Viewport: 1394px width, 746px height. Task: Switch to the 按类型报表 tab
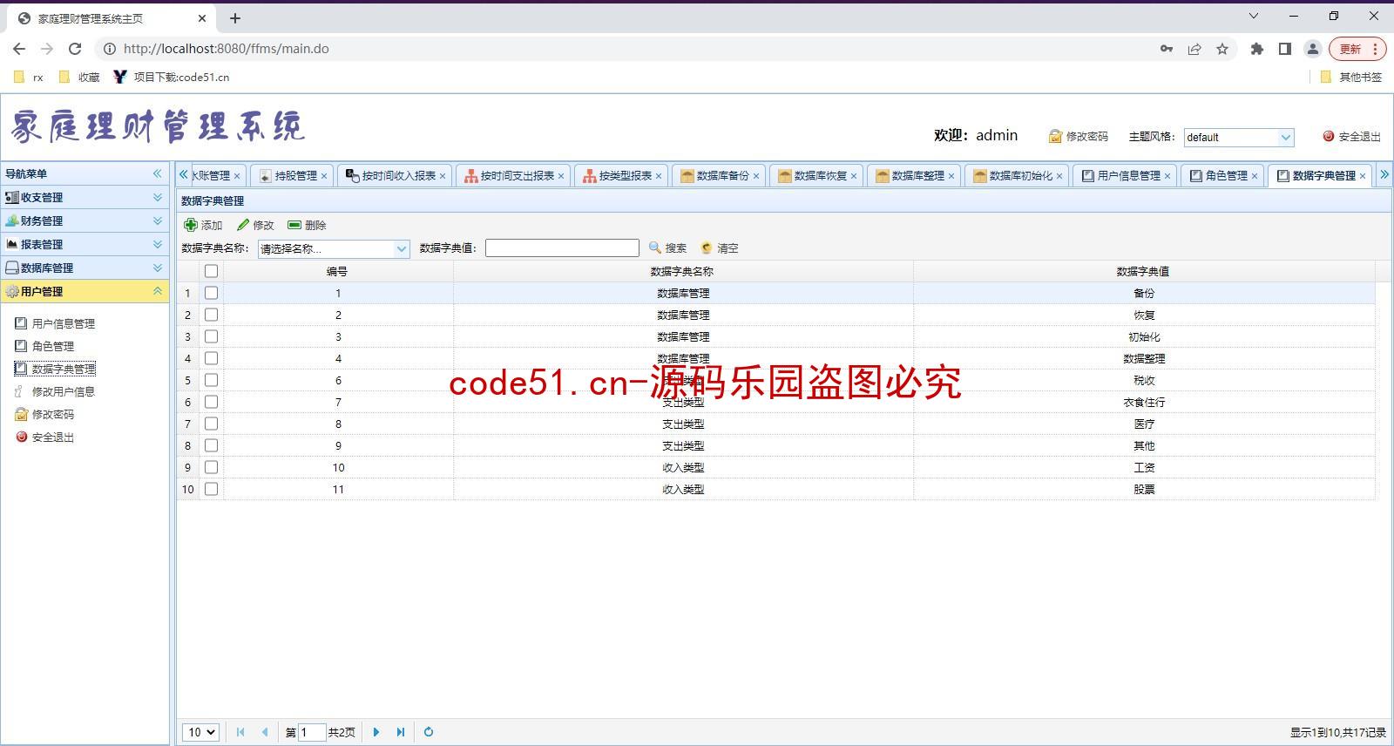[619, 175]
